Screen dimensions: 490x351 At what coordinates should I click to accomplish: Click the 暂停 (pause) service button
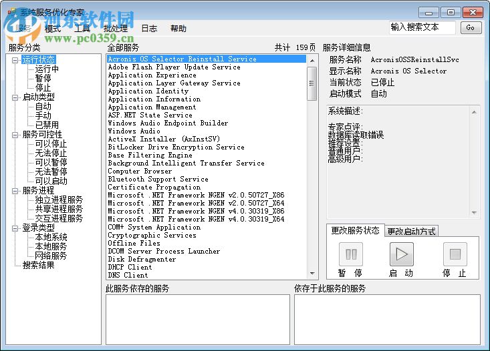(x=351, y=254)
